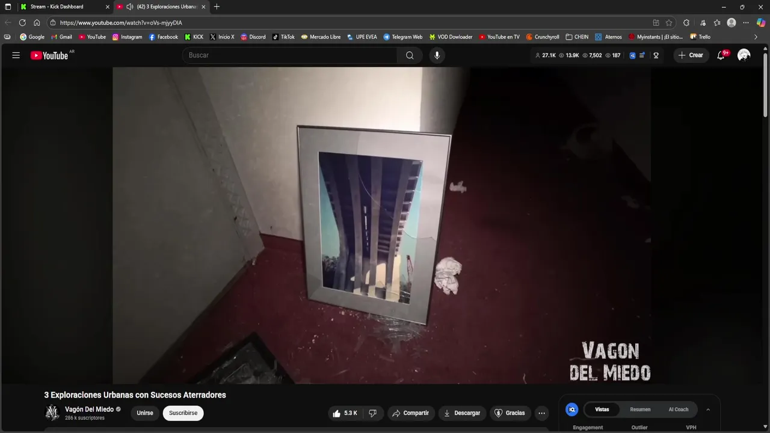Click the 27.1K subscribers stat

point(545,55)
